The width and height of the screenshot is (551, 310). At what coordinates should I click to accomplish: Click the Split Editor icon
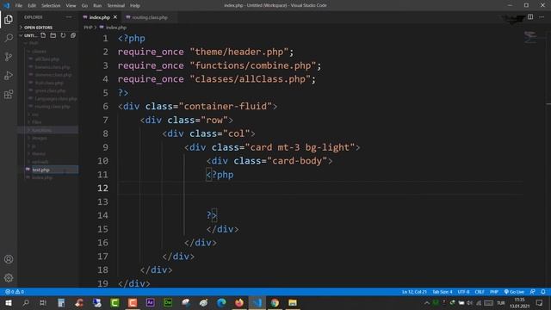pos(530,17)
